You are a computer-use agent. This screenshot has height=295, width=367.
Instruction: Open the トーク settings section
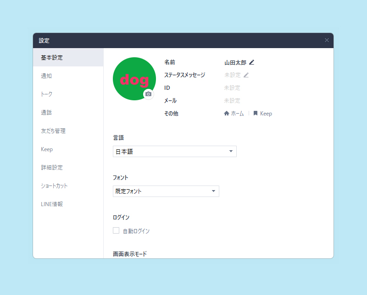(46, 94)
